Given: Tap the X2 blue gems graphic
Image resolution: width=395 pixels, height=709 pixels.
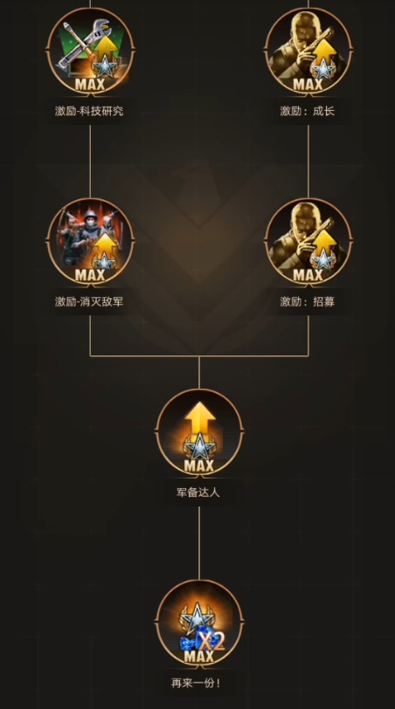Looking at the screenshot, I should point(203,642).
